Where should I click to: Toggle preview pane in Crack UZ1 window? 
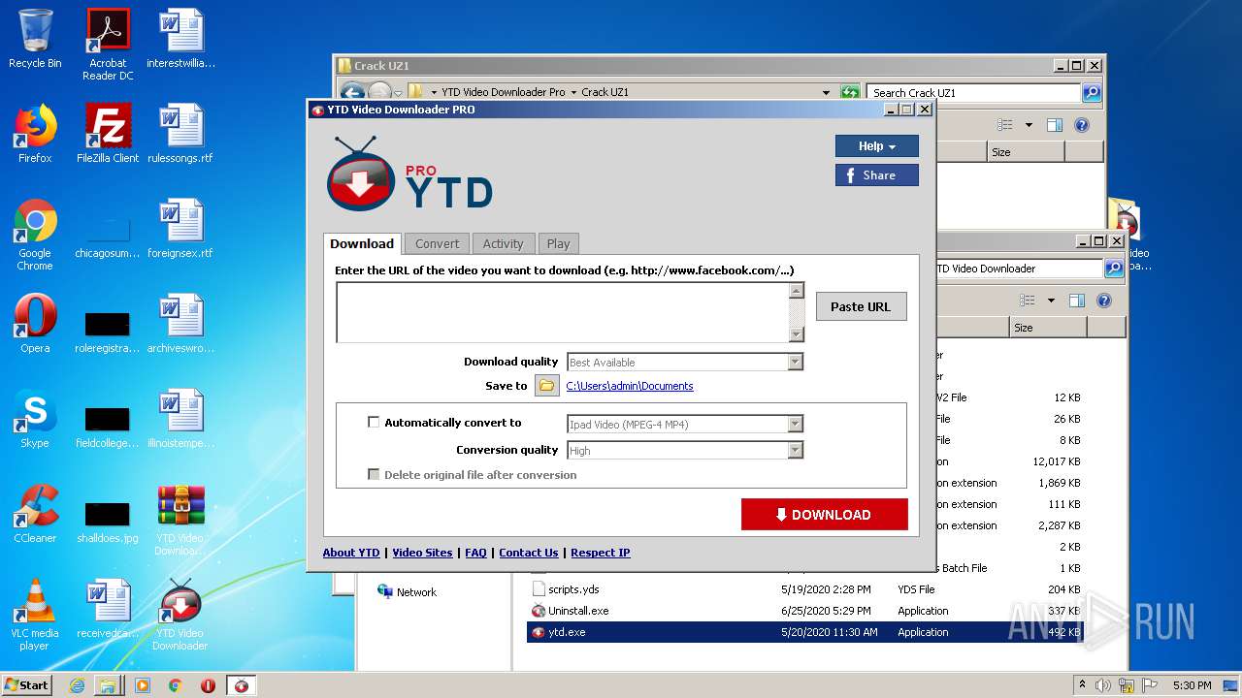click(x=1055, y=125)
